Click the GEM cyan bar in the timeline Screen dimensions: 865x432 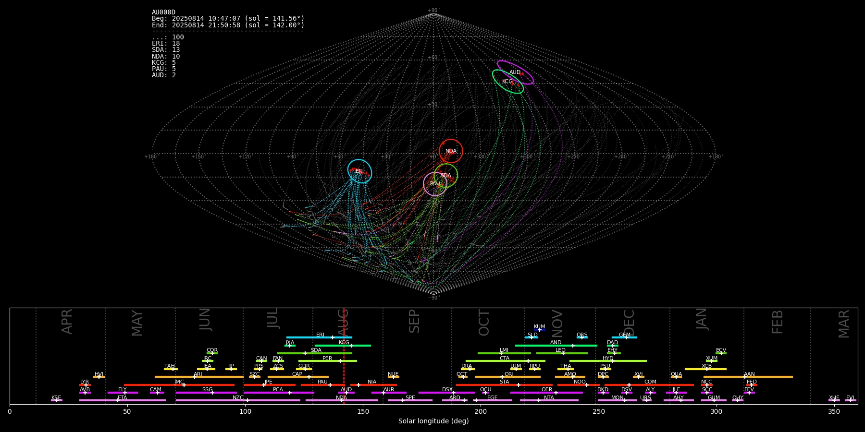tap(624, 337)
